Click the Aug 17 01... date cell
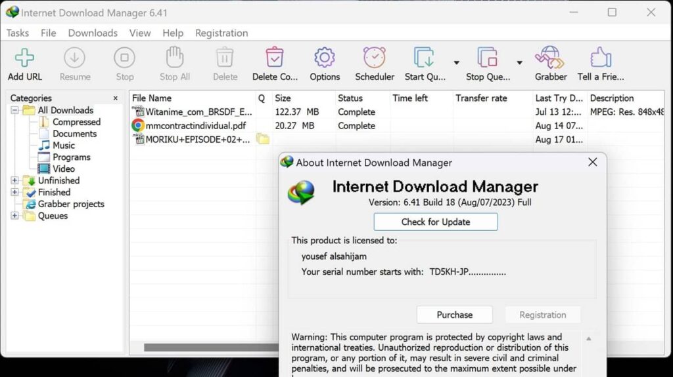Screen dimensions: 673x377 [x=559, y=139]
